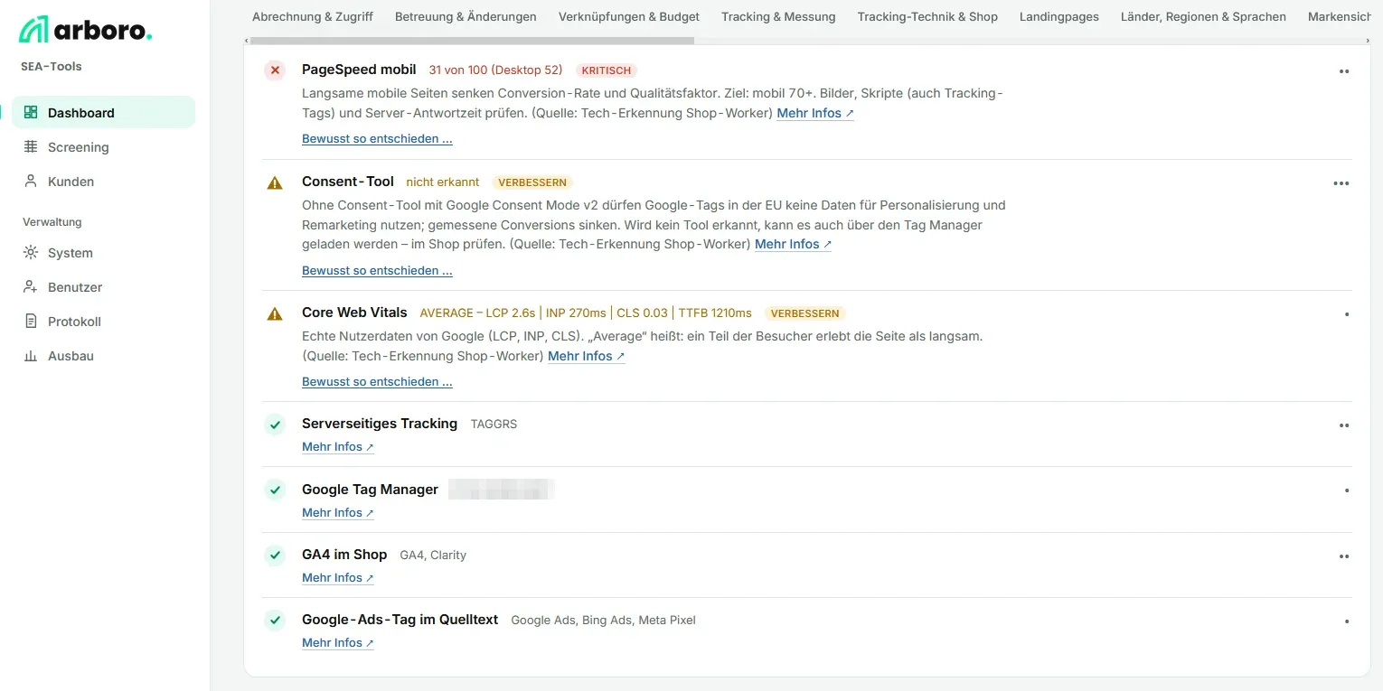The image size is (1383, 691).
Task: Click the Screening grid icon
Action: coord(31,146)
